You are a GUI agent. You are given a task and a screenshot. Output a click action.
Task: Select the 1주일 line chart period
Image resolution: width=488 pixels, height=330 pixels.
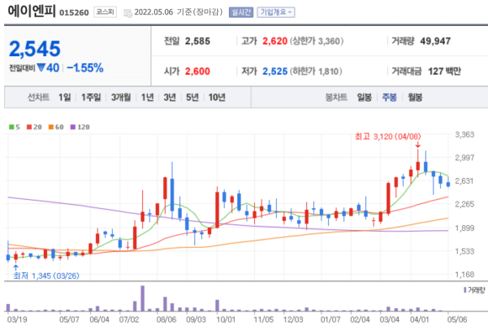tap(91, 97)
